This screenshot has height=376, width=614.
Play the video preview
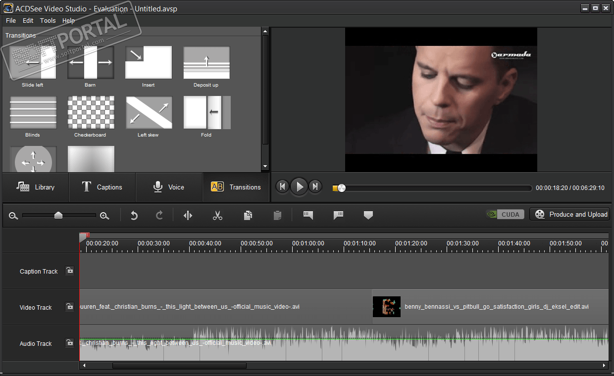point(299,187)
